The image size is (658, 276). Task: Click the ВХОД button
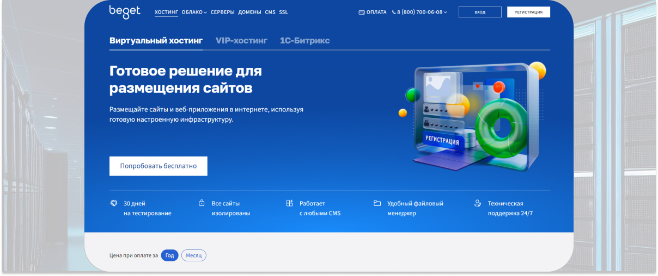tap(480, 12)
